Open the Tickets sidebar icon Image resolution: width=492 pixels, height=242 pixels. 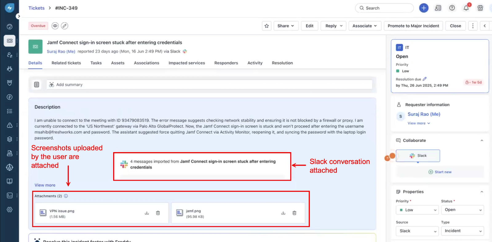pyautogui.click(x=10, y=40)
